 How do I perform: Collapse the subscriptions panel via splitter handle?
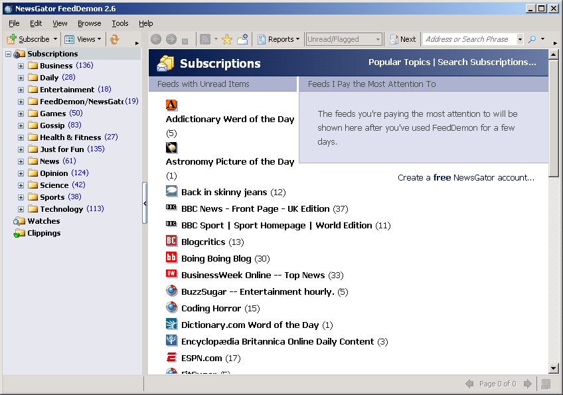click(x=145, y=203)
